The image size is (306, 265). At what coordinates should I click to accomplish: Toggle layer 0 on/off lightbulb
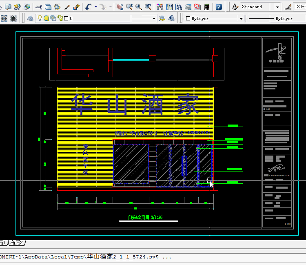pos(40,18)
